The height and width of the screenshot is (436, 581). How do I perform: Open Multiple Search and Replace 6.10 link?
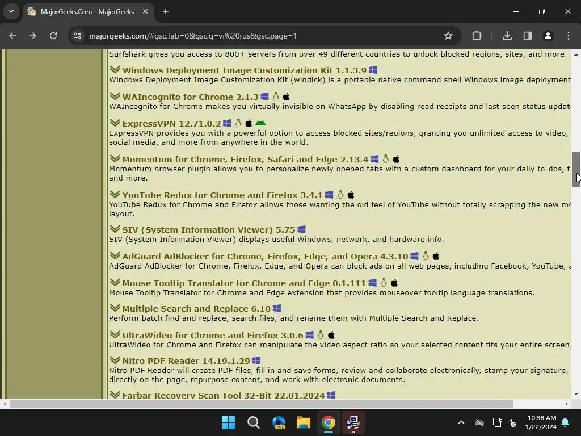[196, 309]
